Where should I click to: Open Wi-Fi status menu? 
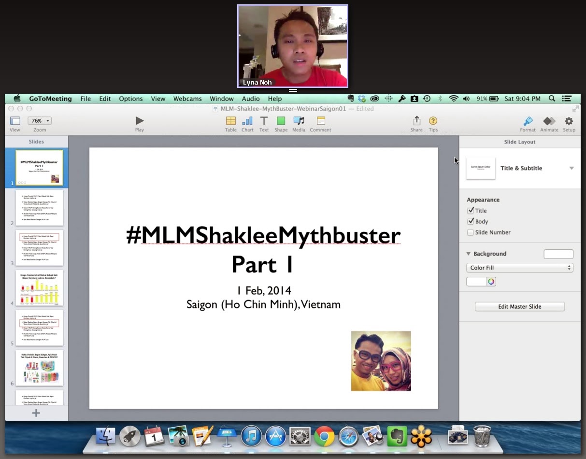(453, 99)
